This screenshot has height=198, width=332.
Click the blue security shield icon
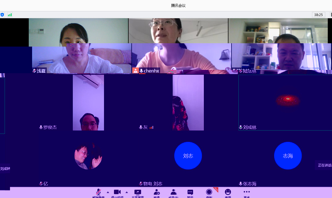pyautogui.click(x=2, y=15)
